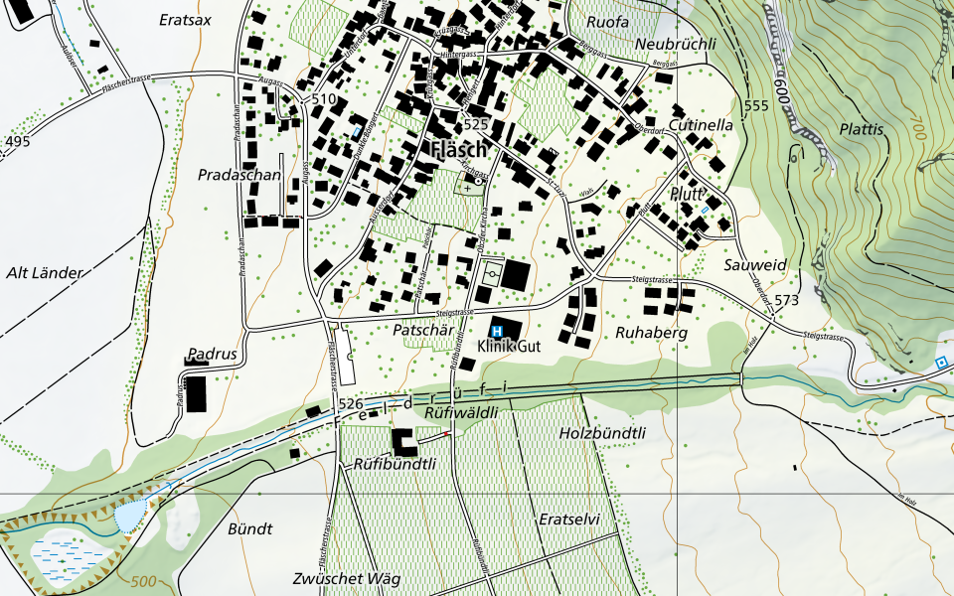Image resolution: width=954 pixels, height=596 pixels.
Task: Select the 'Ob der Kircha' street label
Action: [x=482, y=229]
